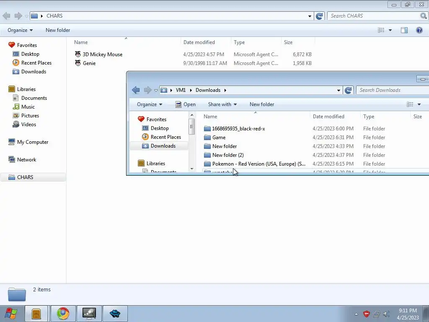Click Back arrow in CHARS window
The height and width of the screenshot is (322, 429).
(7, 16)
